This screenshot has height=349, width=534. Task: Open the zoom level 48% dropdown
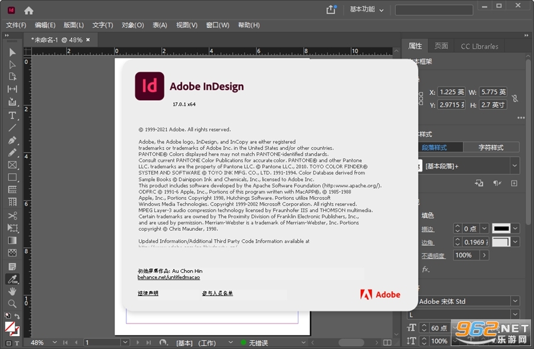tap(55, 342)
